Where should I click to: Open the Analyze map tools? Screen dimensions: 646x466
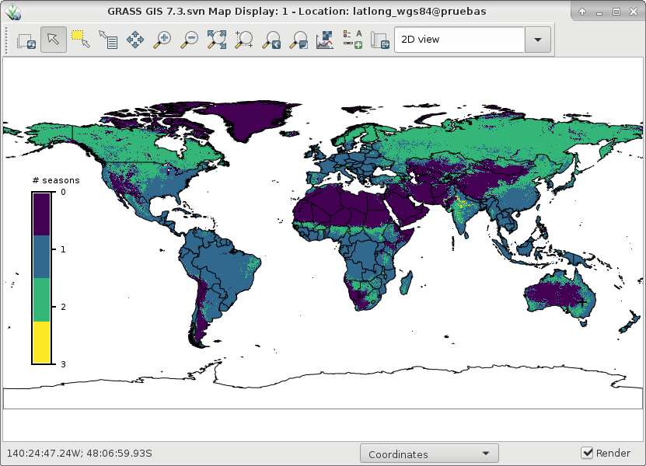tap(325, 40)
